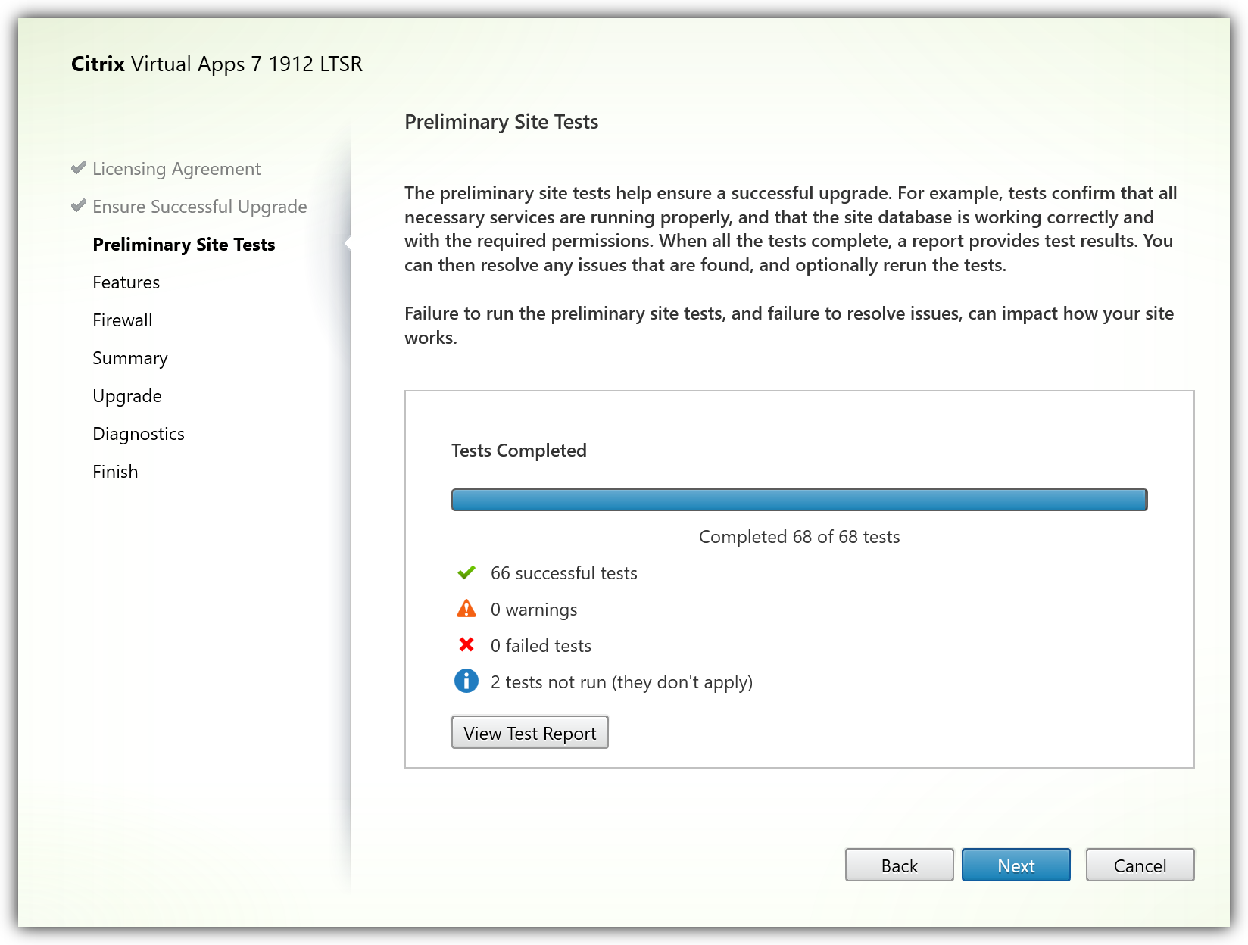
Task: Click the orange warning triangle icon
Action: pos(466,609)
